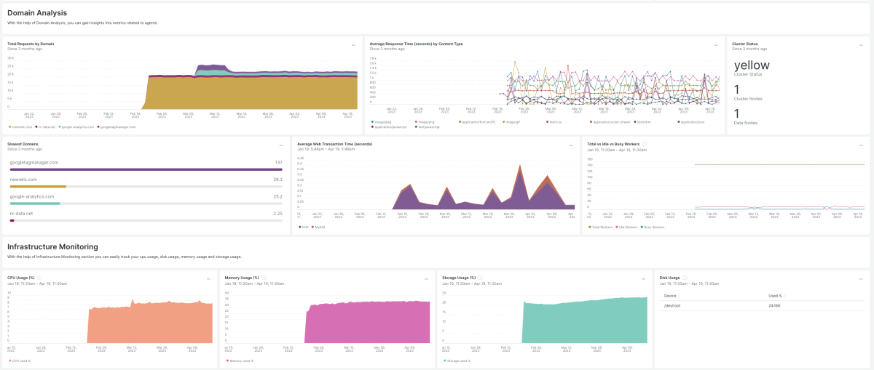Toggle MySQL series in transaction time legend
The width and height of the screenshot is (874, 370).
[318, 227]
